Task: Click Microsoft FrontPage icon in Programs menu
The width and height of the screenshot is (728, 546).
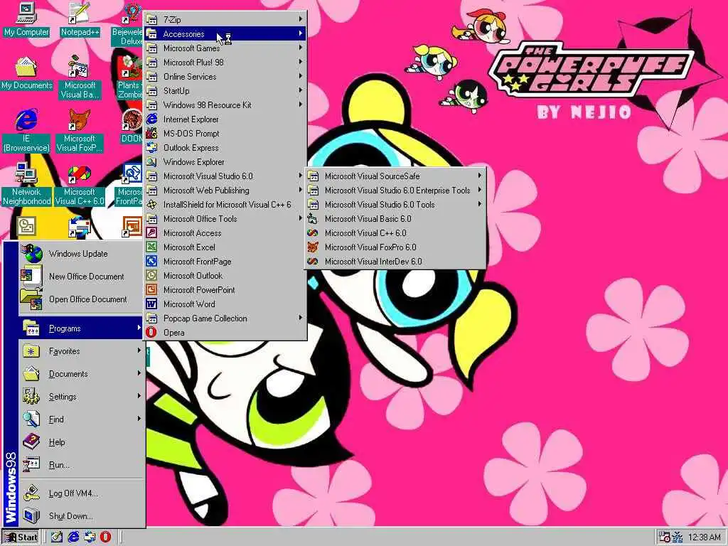Action: click(151, 262)
